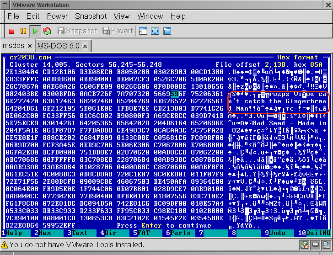Viewport: 333px width, 255px height.
Task: Open the VMware Workstation window menu icon
Action: click(5, 5)
